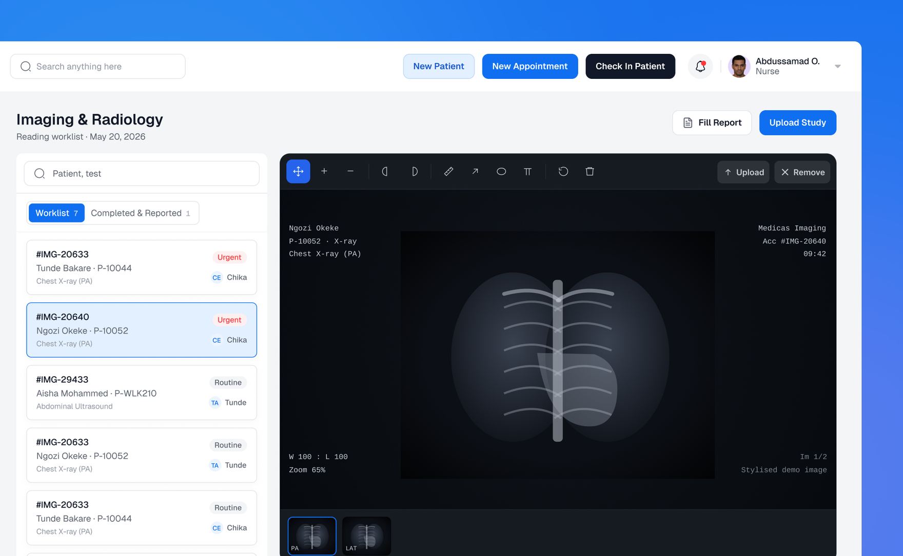Click Urgent badge on #IMG-20640 card
Image resolution: width=903 pixels, height=556 pixels.
click(229, 320)
